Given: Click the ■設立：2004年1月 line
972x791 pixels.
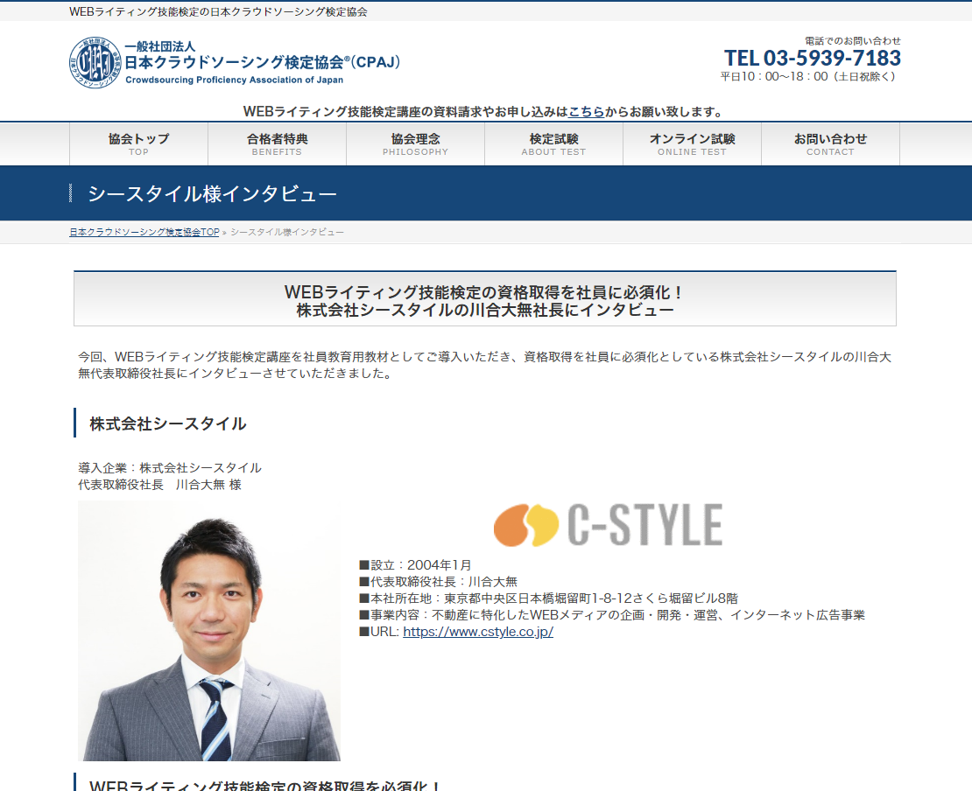Looking at the screenshot, I should click(x=415, y=565).
